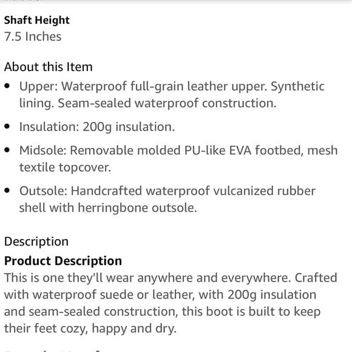The height and width of the screenshot is (352, 352).
Task: Select the 7.5 Inches value text
Action: pyautogui.click(x=33, y=36)
